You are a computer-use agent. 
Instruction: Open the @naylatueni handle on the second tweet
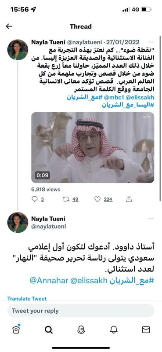click(49, 227)
